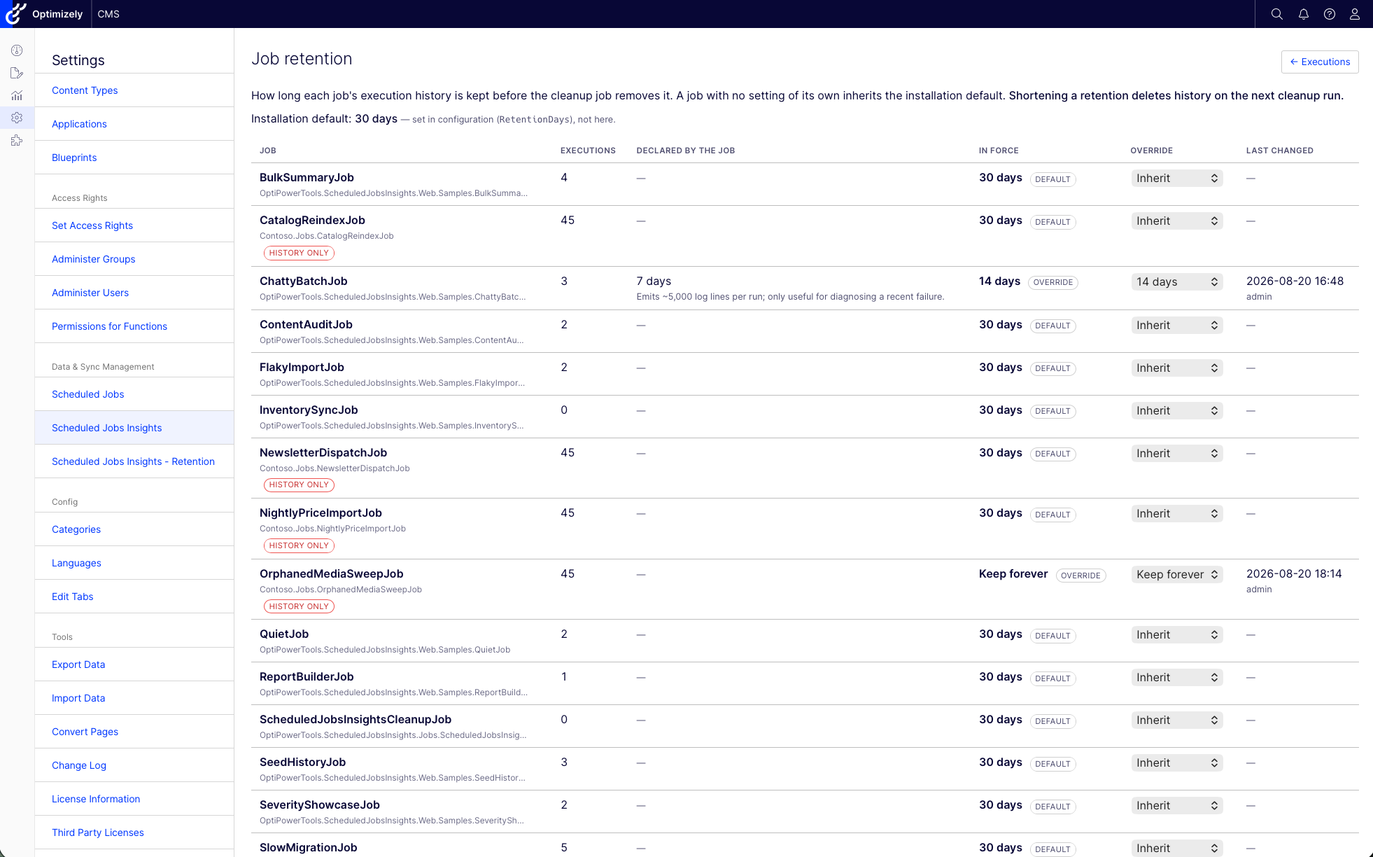Open the notifications bell icon

click(1304, 14)
